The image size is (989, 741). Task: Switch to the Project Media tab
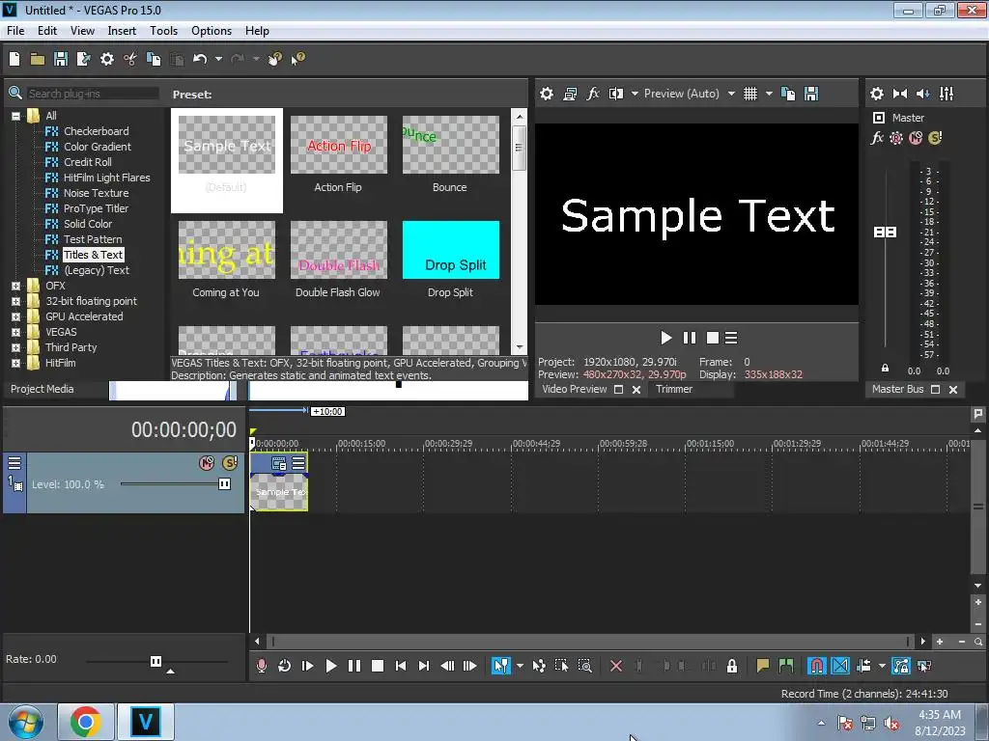coord(42,390)
